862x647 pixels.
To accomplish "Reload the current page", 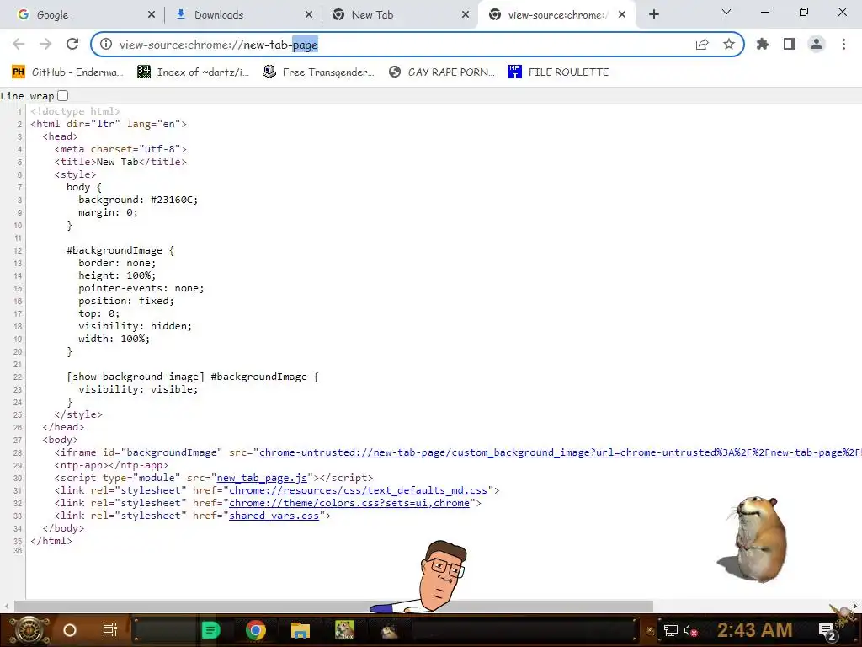I will coord(72,44).
